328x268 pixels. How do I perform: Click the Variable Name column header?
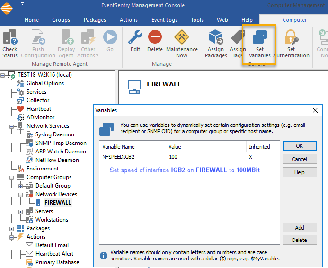133,147
